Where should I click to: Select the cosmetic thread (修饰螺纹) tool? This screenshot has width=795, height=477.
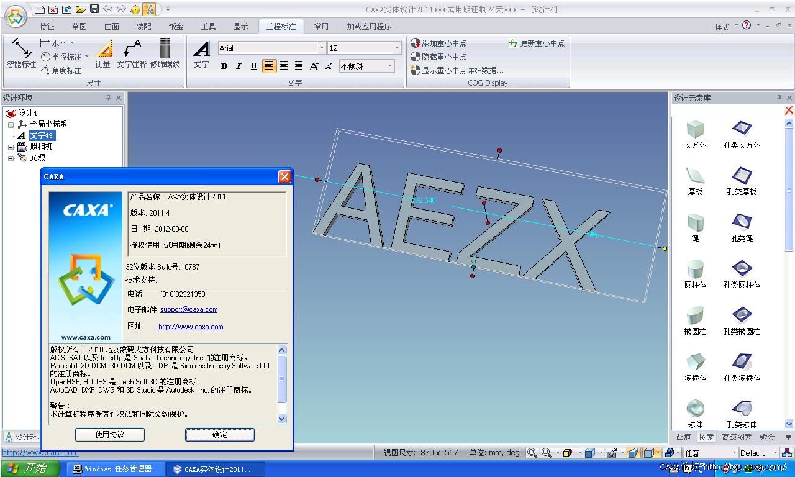tap(165, 53)
